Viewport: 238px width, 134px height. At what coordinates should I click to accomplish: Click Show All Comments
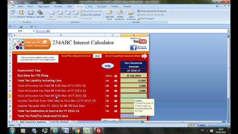[x=90, y=15]
